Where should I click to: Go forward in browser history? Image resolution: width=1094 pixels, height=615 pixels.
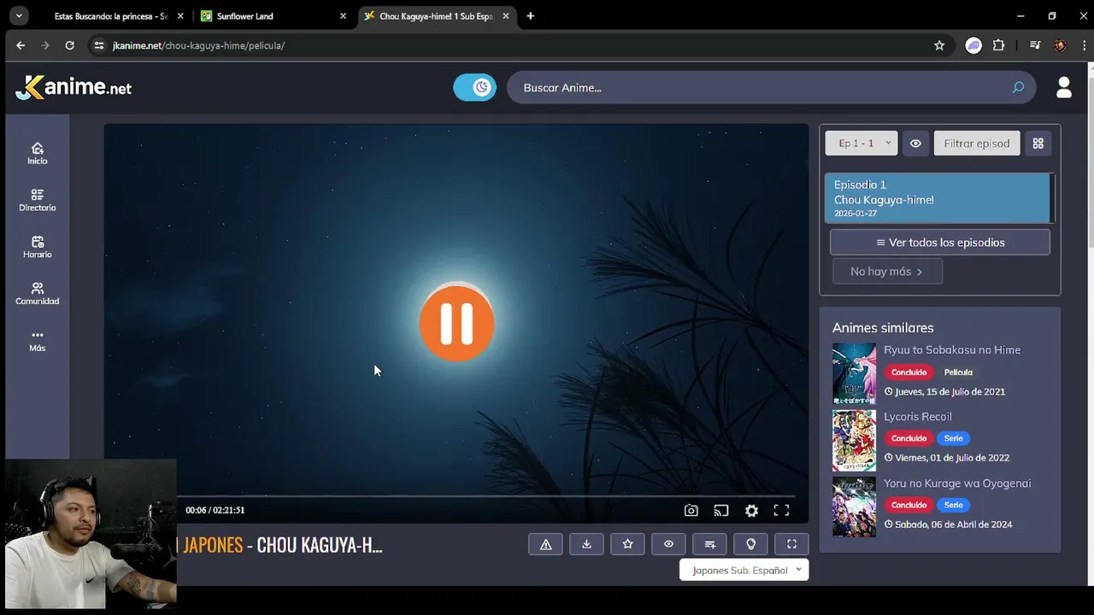pos(44,45)
